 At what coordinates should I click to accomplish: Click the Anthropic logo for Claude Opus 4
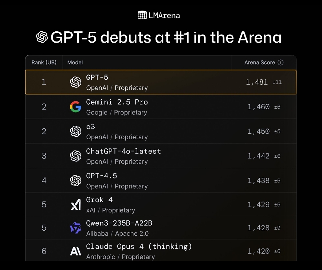click(75, 251)
